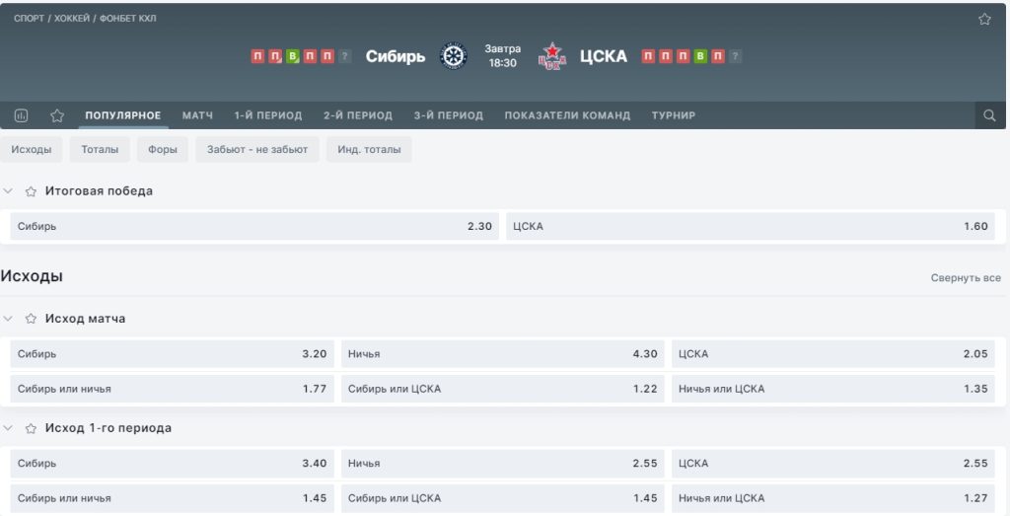Filter by Исходы chip

click(x=31, y=149)
